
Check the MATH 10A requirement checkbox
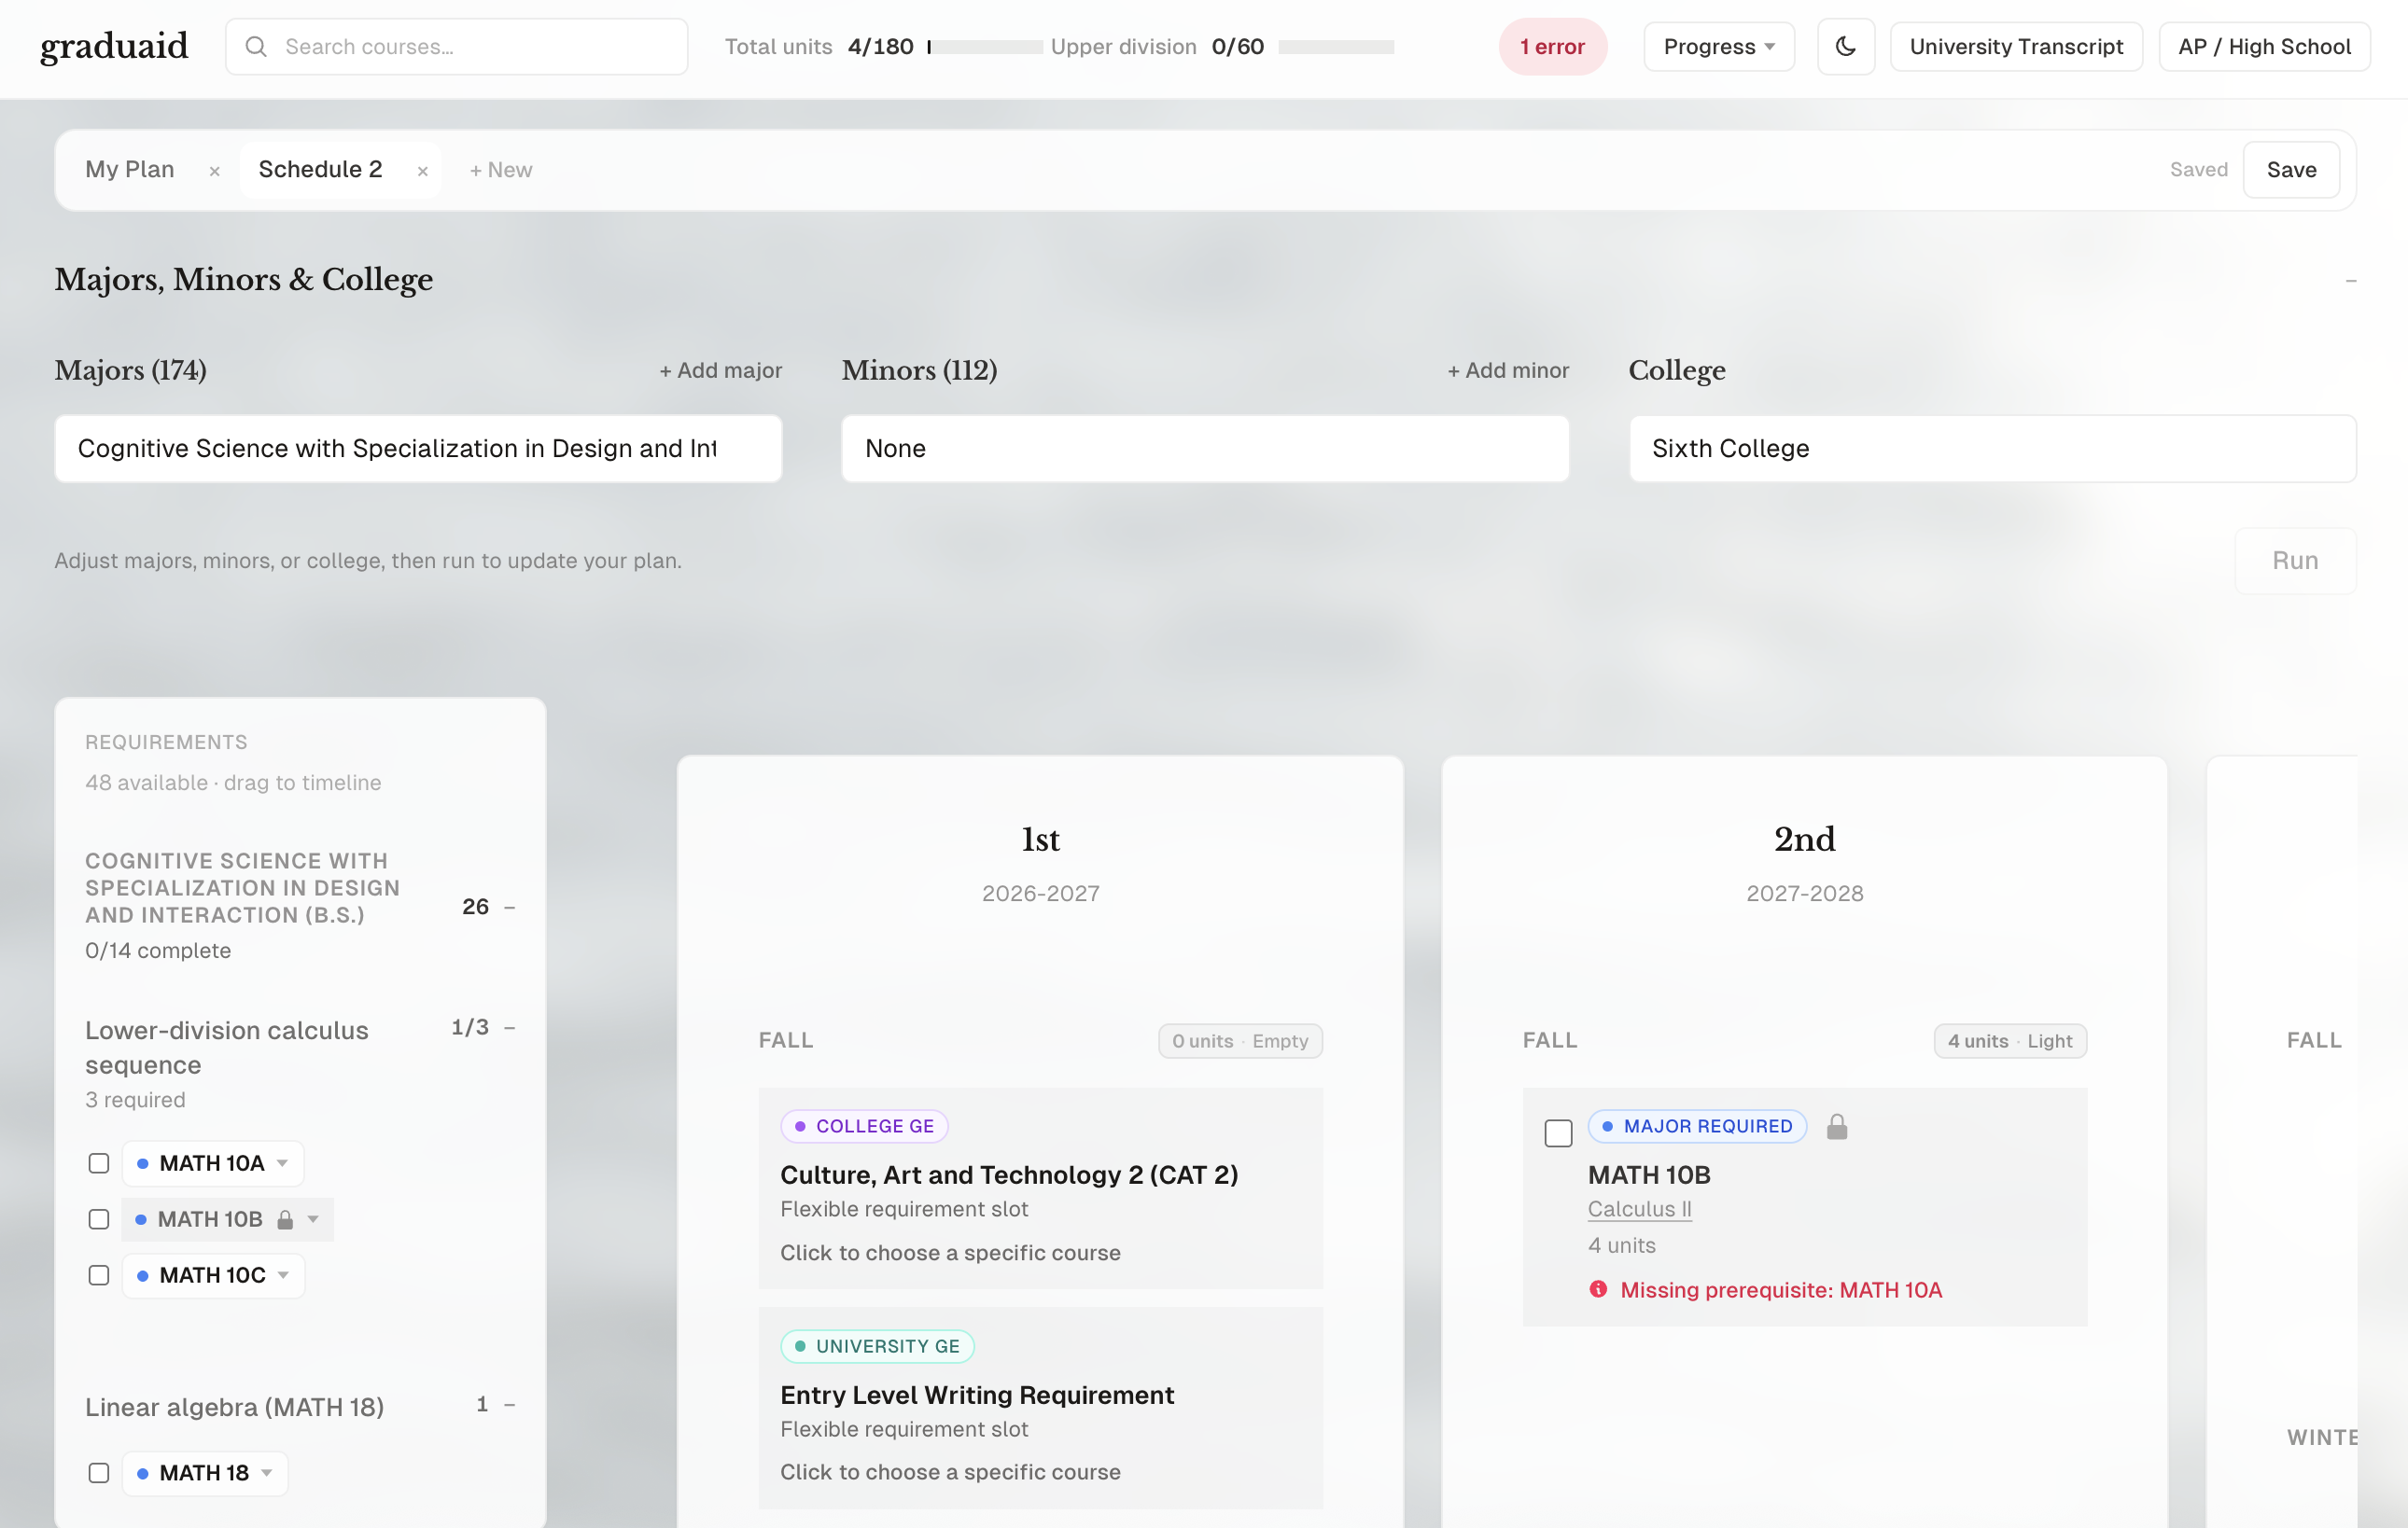coord(99,1163)
